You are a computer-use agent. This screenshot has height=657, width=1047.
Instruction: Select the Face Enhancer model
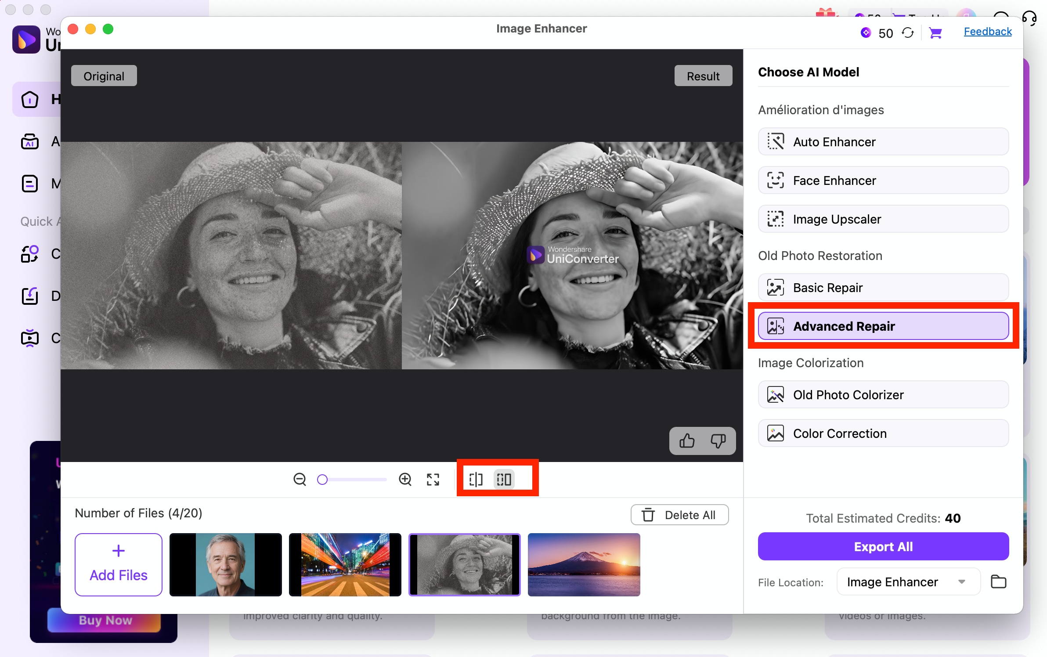click(x=883, y=180)
